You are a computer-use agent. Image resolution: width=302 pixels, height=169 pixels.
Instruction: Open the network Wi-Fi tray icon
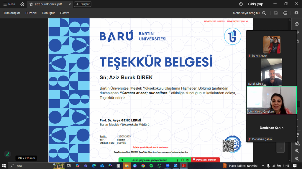click(274, 166)
